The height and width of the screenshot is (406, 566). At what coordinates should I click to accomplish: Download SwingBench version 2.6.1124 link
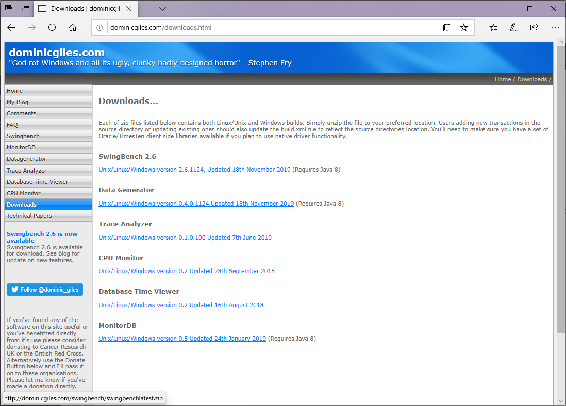pos(194,170)
